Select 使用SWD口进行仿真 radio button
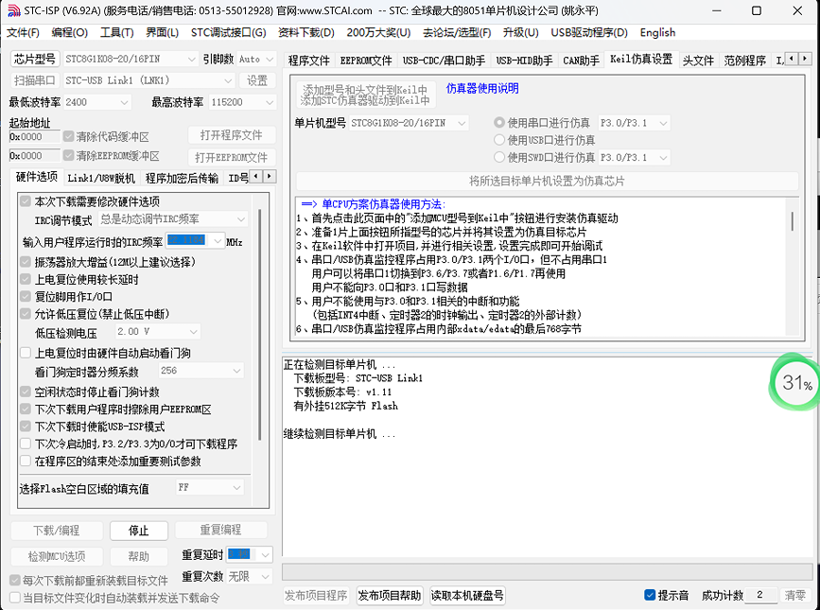 click(499, 157)
